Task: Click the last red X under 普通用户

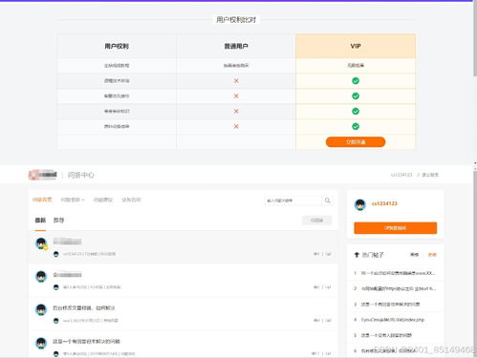Action: (236, 126)
